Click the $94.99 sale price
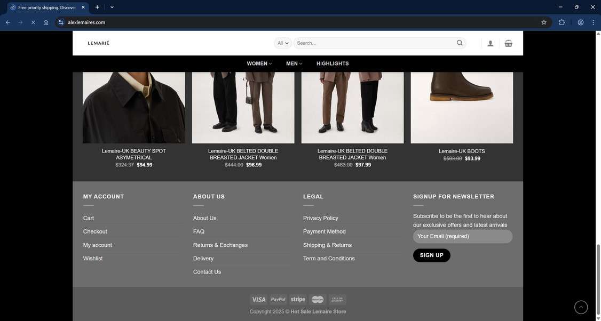Image resolution: width=601 pixels, height=321 pixels. click(145, 165)
